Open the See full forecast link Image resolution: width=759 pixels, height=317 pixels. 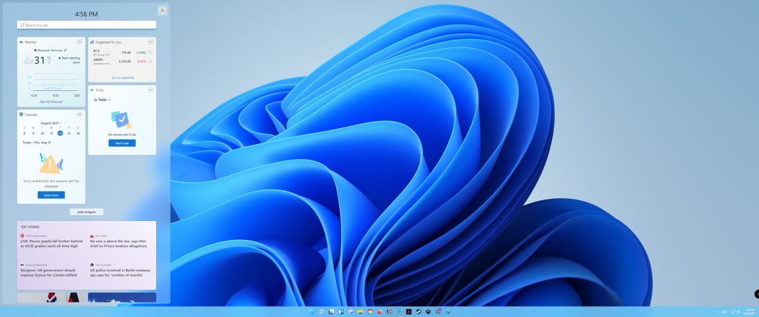tap(52, 102)
